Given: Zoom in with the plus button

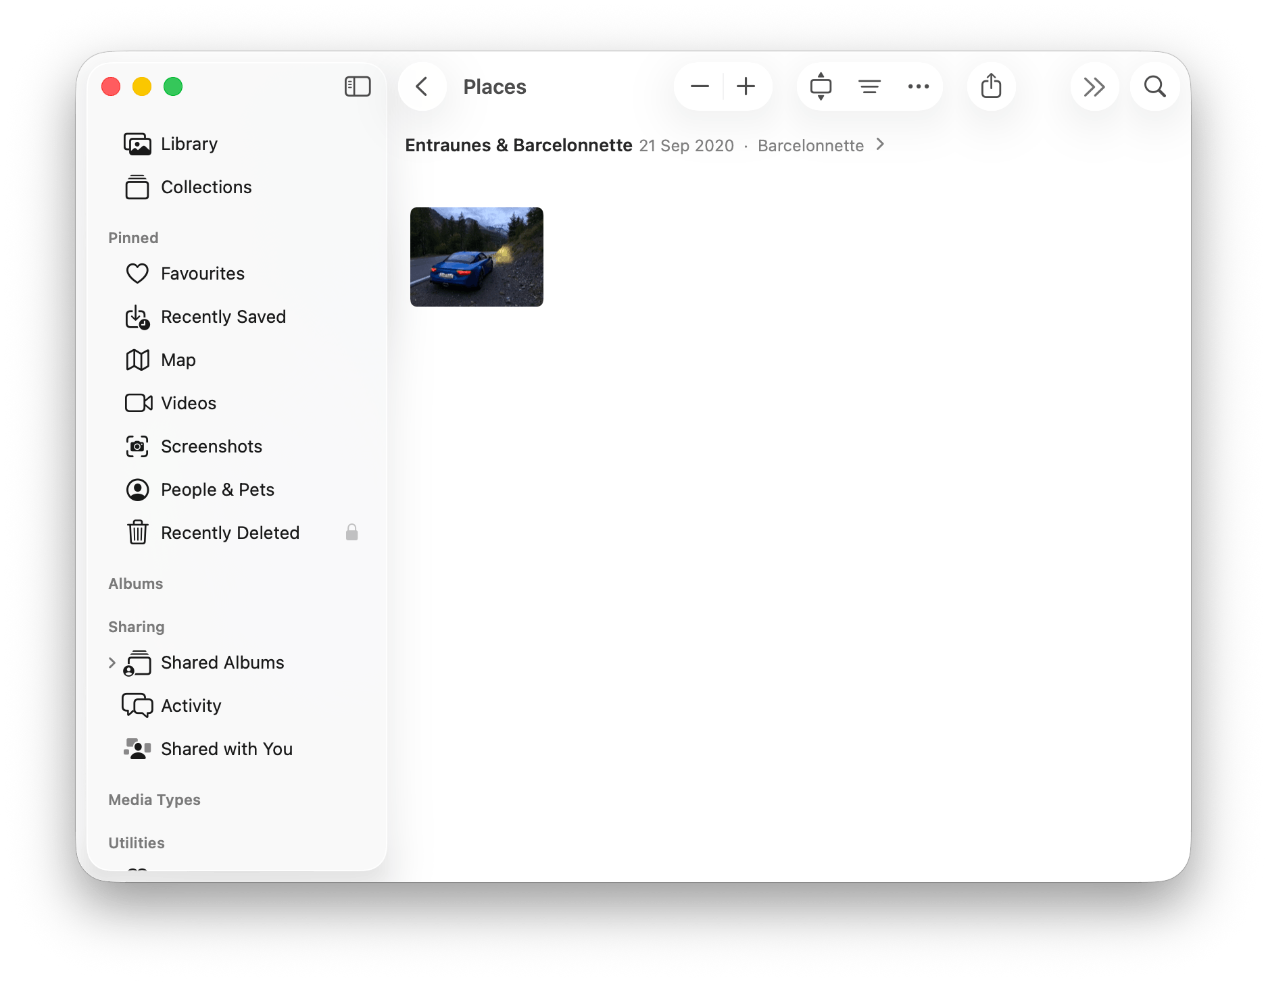Looking at the screenshot, I should click(746, 86).
